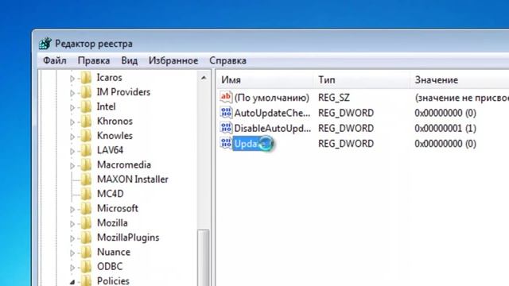Select the Icaros folder icon
The width and height of the screenshot is (509, 286).
tap(86, 78)
